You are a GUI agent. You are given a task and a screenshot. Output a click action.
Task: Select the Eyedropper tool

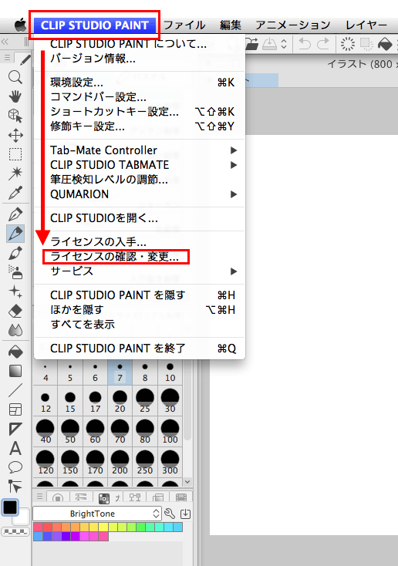15,193
